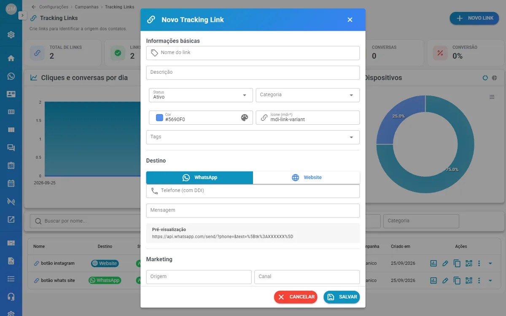This screenshot has height=316, width=506.
Task: Focus the Canal field
Action: (x=307, y=277)
